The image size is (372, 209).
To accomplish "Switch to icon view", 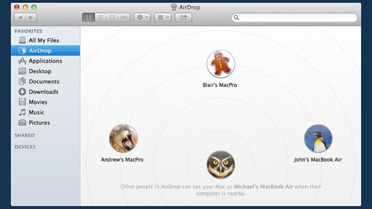I will [89, 18].
